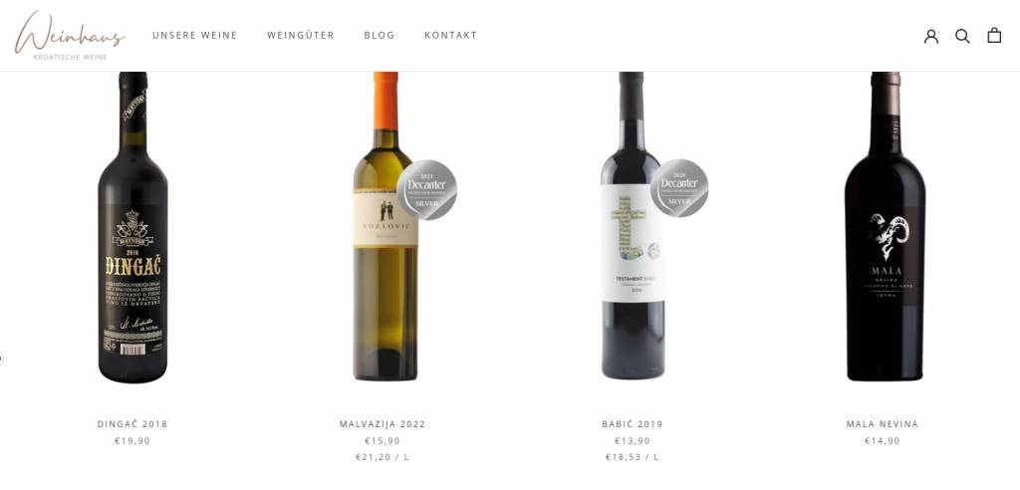Go to the Blog page

click(380, 35)
